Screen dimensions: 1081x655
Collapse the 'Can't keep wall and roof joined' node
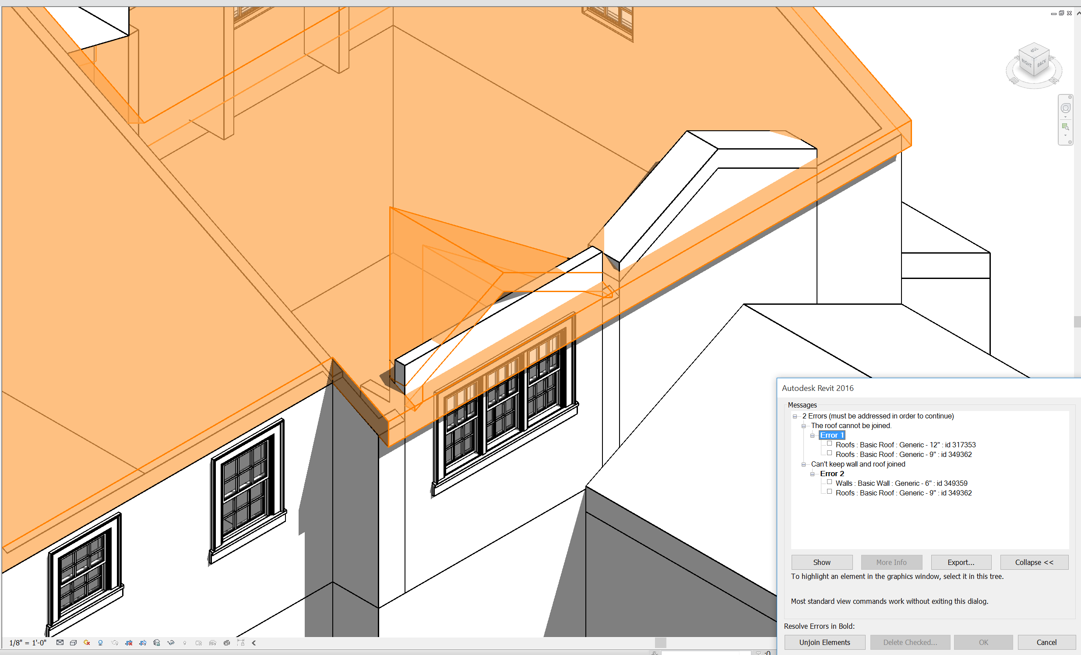pyautogui.click(x=803, y=464)
